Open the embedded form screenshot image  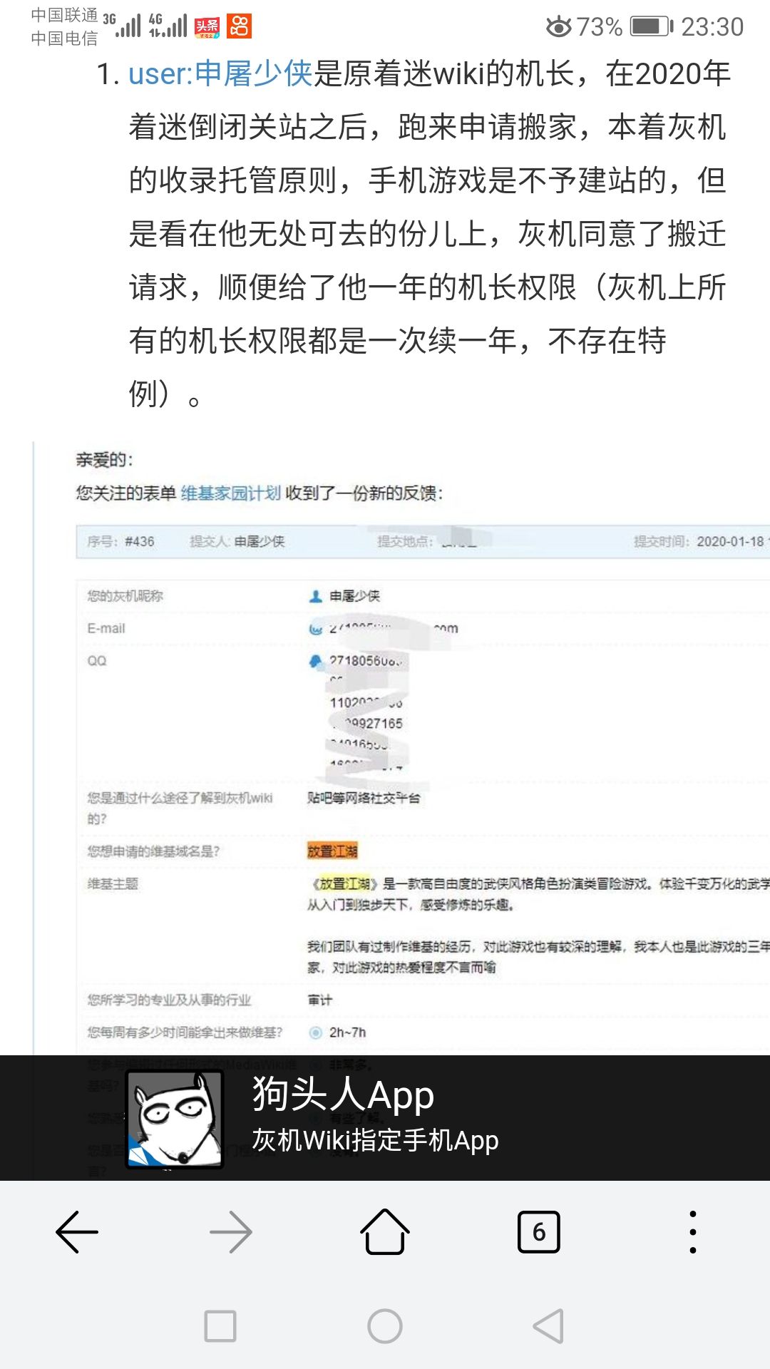point(401,749)
